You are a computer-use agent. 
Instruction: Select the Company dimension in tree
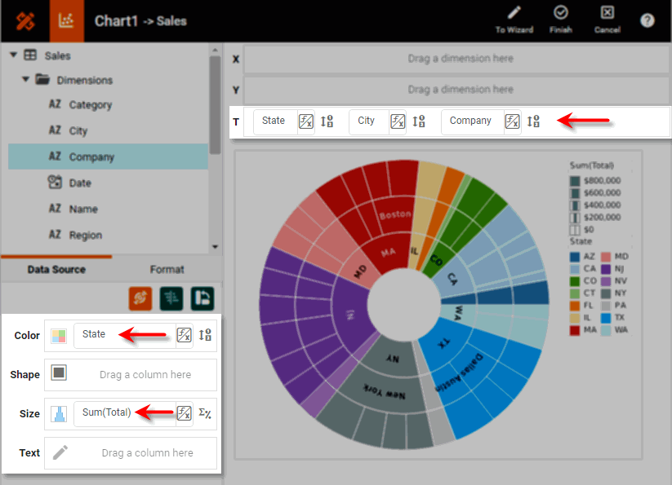click(x=91, y=157)
